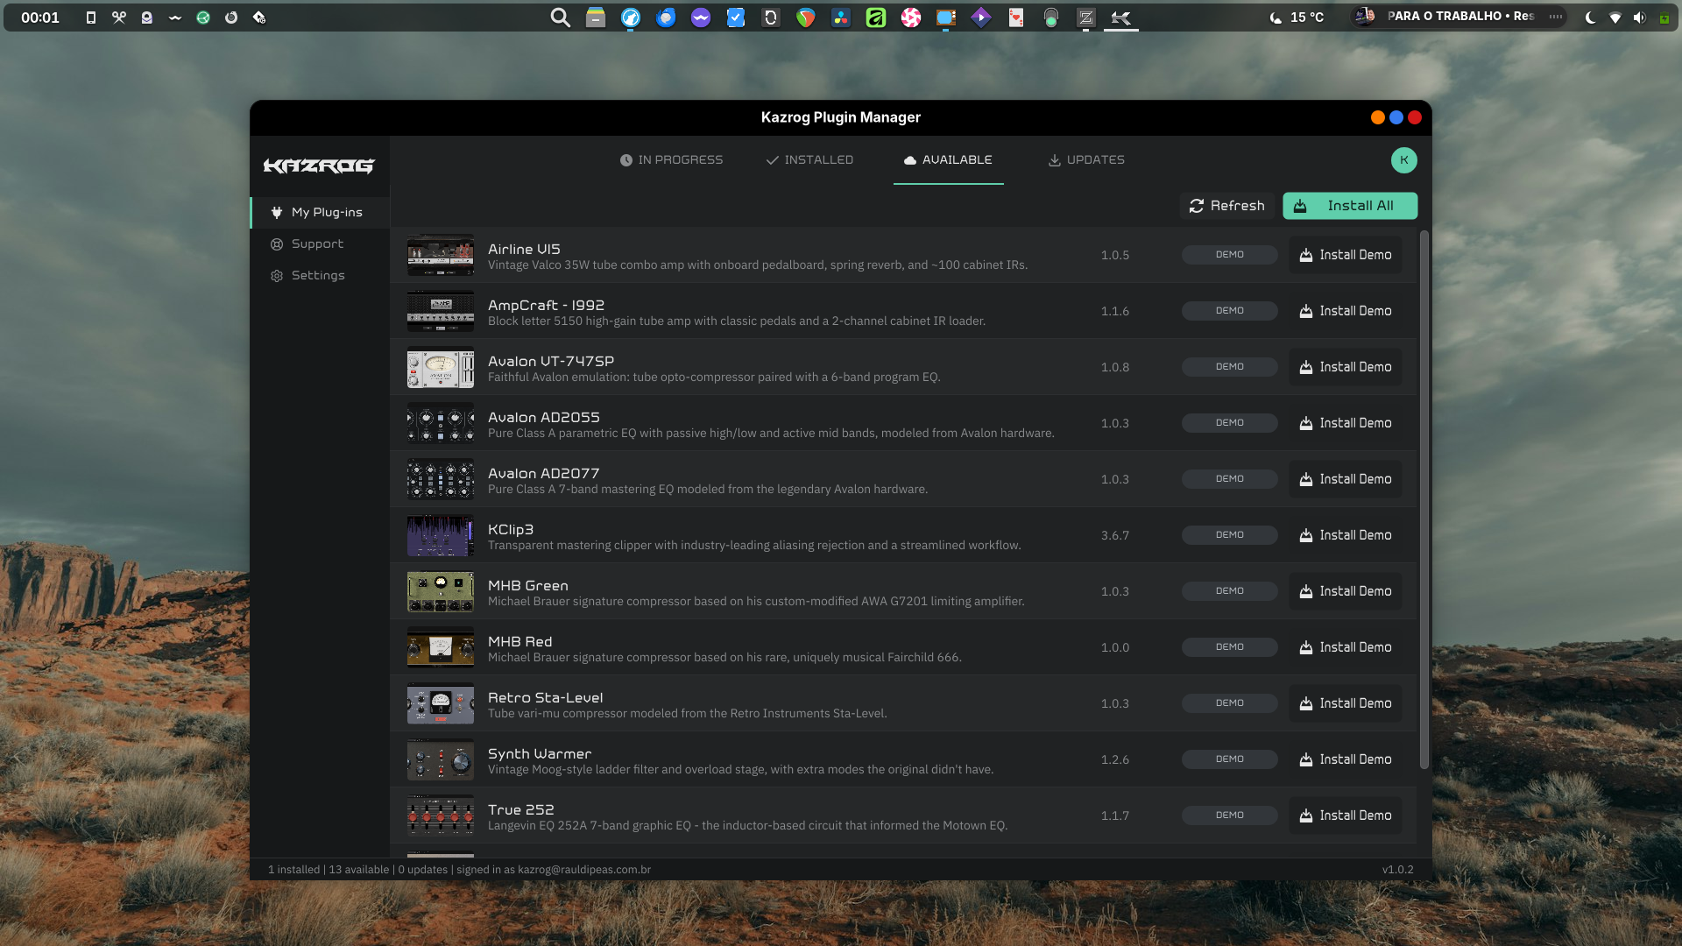This screenshot has width=1682, height=946.
Task: Click the DEMO badge for KClip3
Action: pos(1229,535)
